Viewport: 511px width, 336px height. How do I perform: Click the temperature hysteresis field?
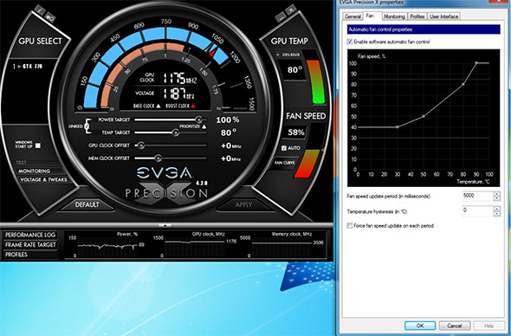477,211
